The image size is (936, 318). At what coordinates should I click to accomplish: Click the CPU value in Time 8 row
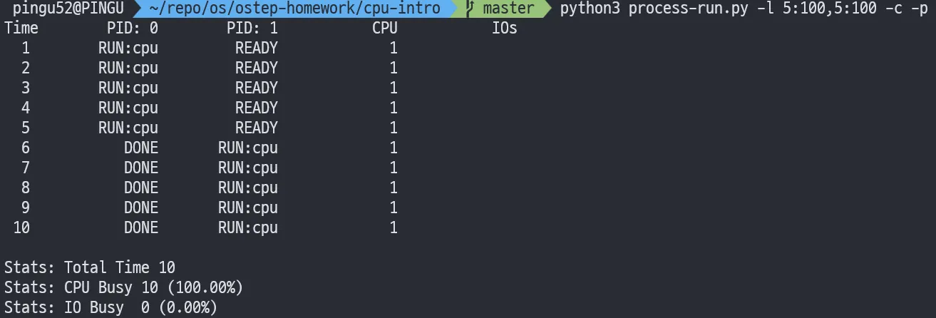pos(394,188)
